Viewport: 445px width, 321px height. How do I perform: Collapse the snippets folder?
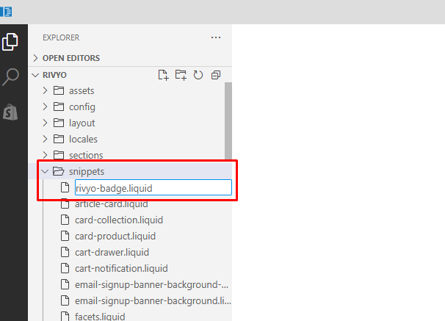click(45, 171)
